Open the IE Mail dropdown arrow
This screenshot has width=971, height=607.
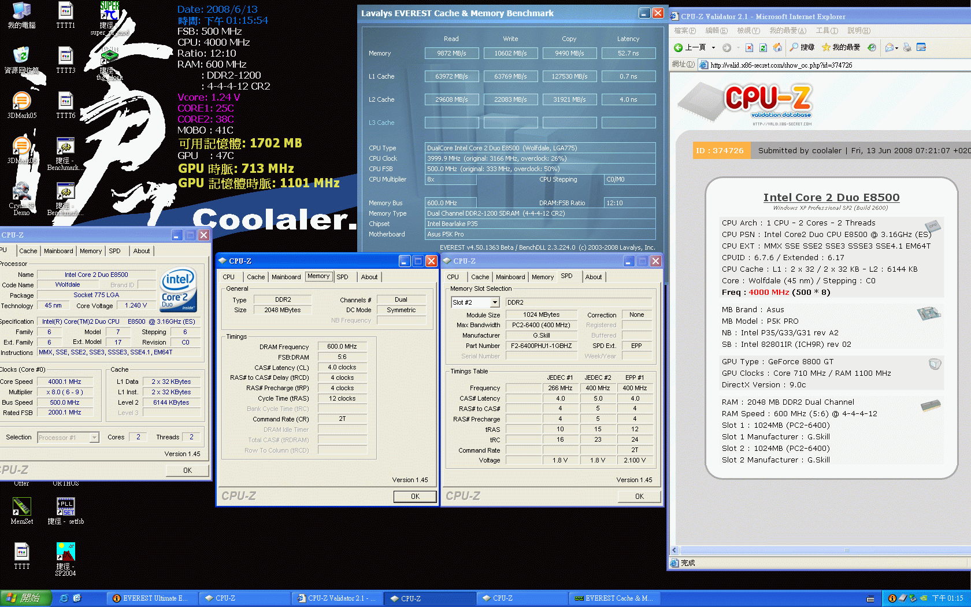[896, 47]
